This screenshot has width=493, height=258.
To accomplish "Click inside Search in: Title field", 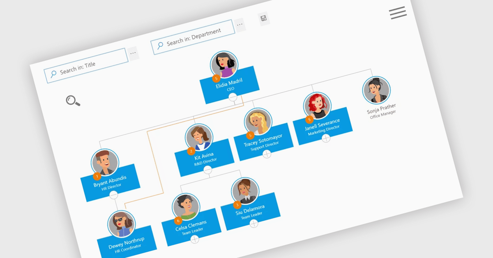I will pos(86,66).
